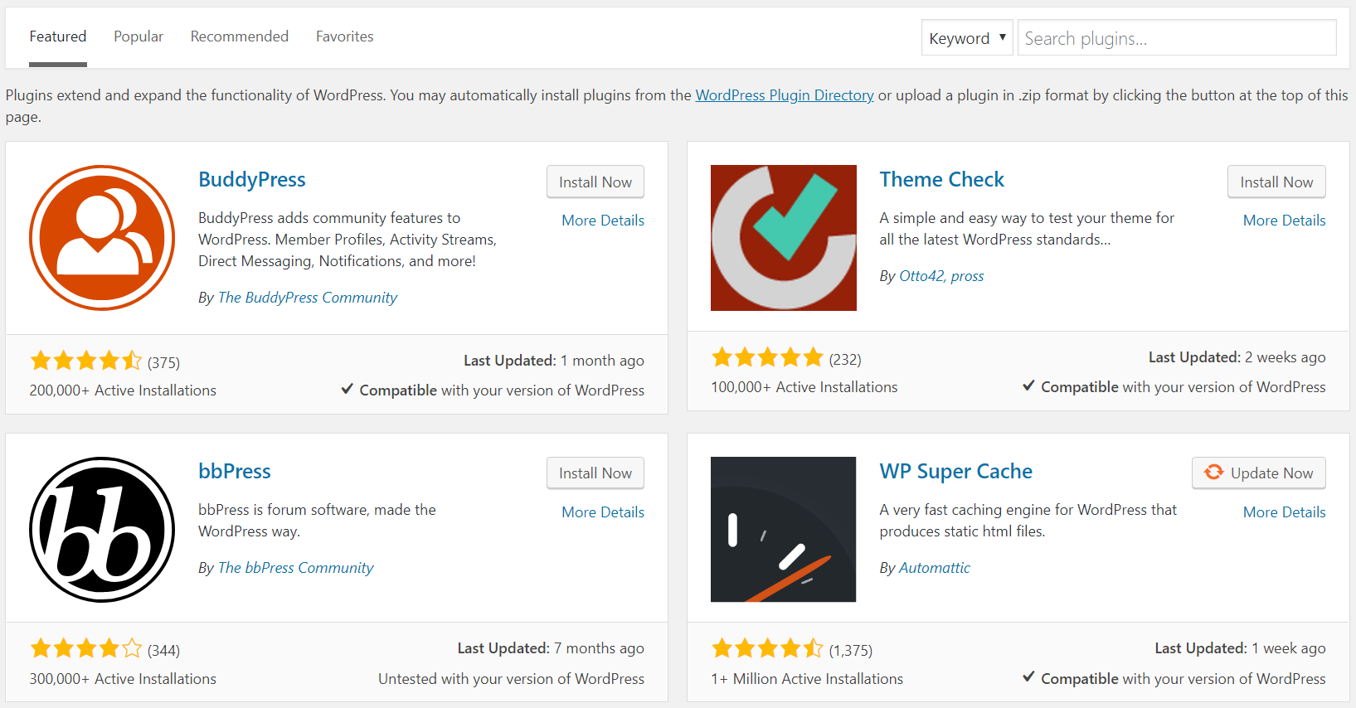Open the WordPress Plugin Directory link
Screen dimensions: 1356x708
783,95
